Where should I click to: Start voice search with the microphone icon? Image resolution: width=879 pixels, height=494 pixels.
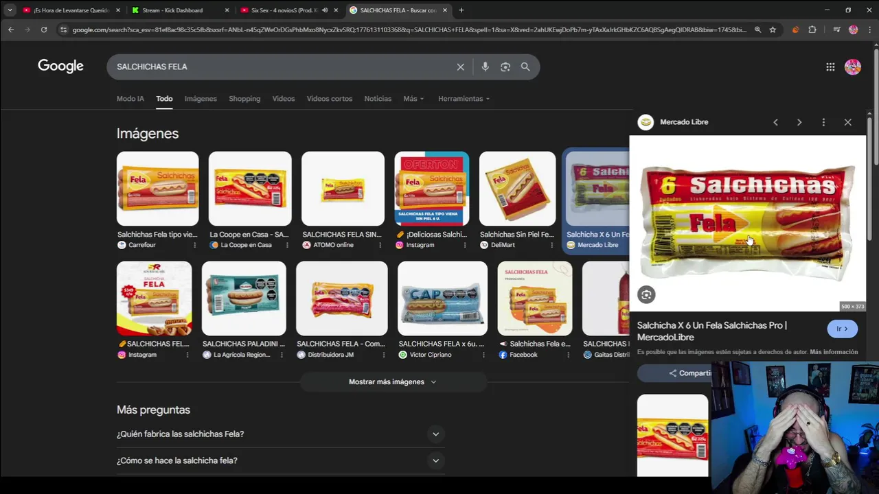[x=485, y=67]
